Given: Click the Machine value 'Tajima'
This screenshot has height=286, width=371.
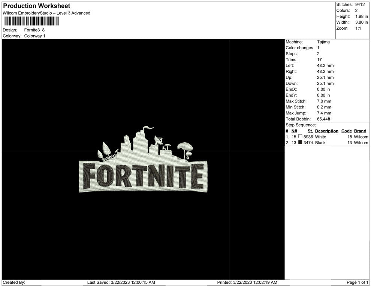Looking at the screenshot, I should click(323, 42).
